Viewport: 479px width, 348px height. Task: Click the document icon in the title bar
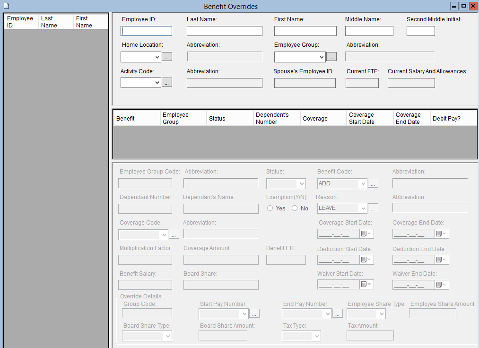pyautogui.click(x=6, y=6)
